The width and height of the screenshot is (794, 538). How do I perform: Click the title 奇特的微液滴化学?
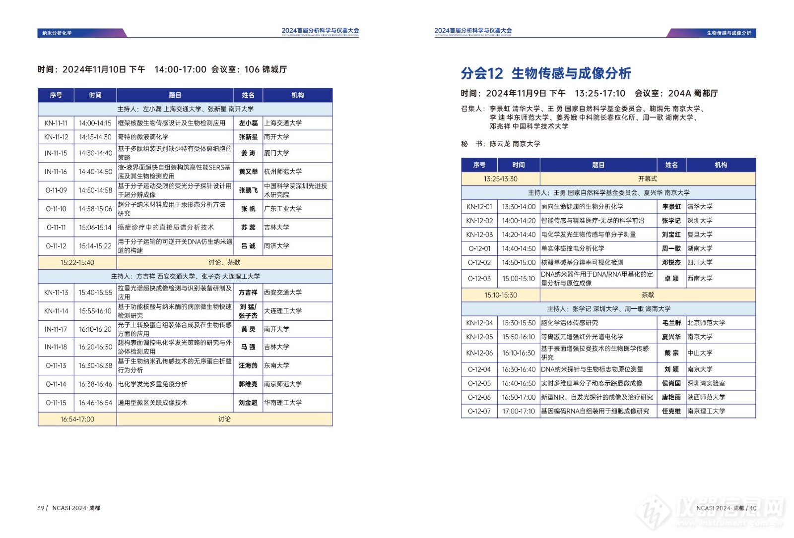143,137
